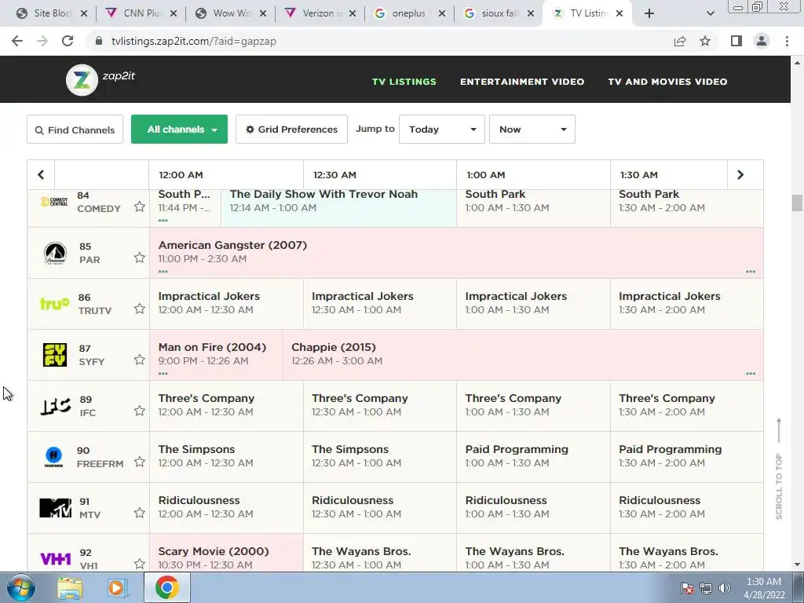The height and width of the screenshot is (603, 804).
Task: Click the Scroll to Top control
Action: [779, 469]
